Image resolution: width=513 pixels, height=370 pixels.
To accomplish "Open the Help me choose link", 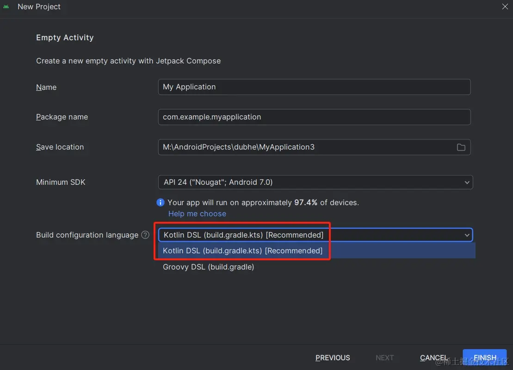I will click(197, 213).
